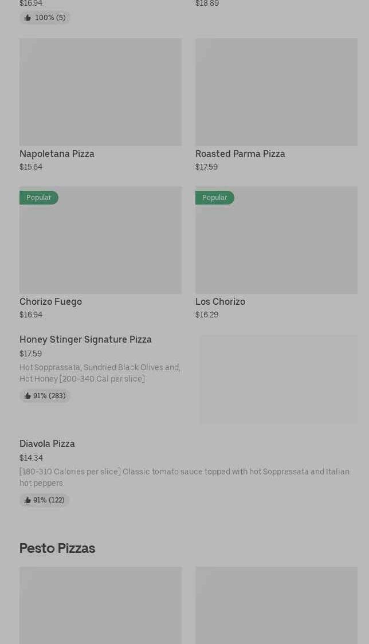The height and width of the screenshot is (644, 369).
Task: Click the Popular badge on Chorizo Fuego
Action: [x=39, y=198]
